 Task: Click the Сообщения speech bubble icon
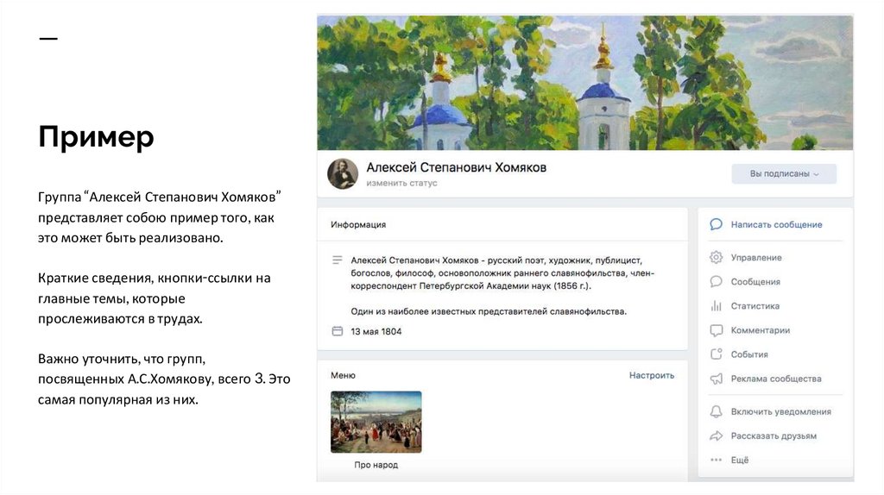tap(716, 282)
